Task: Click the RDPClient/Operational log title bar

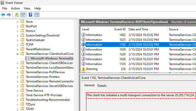Action: click(138, 22)
